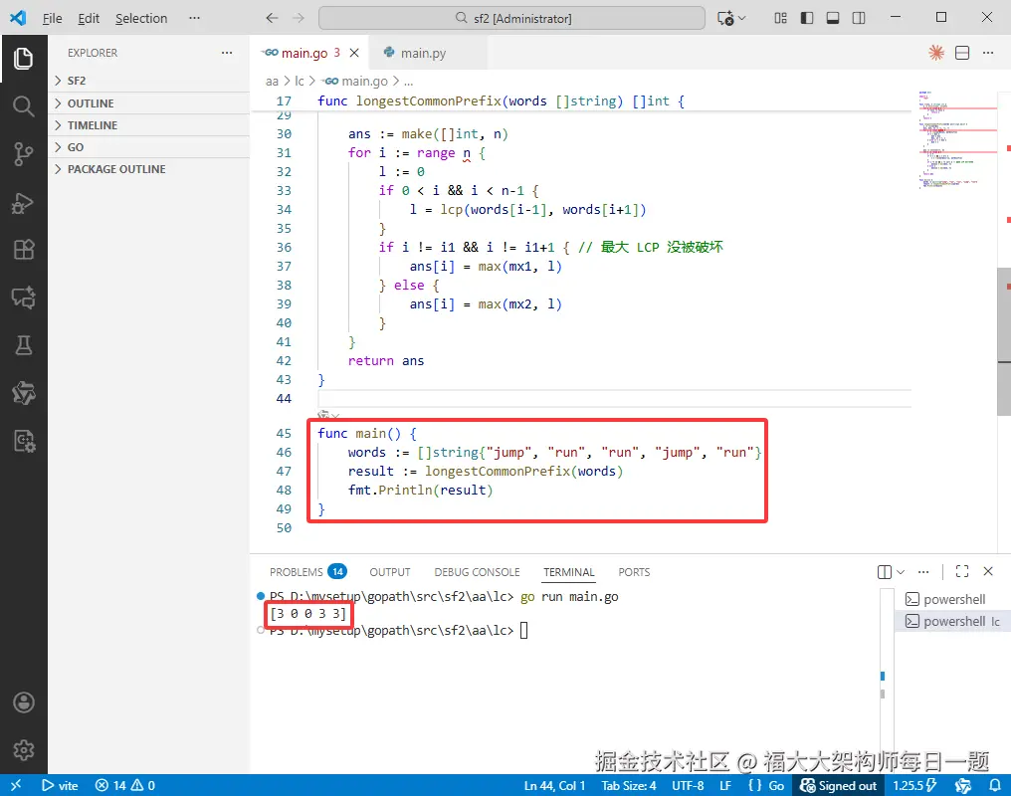The height and width of the screenshot is (796, 1011).
Task: Open the Run and Debug view
Action: (x=23, y=203)
